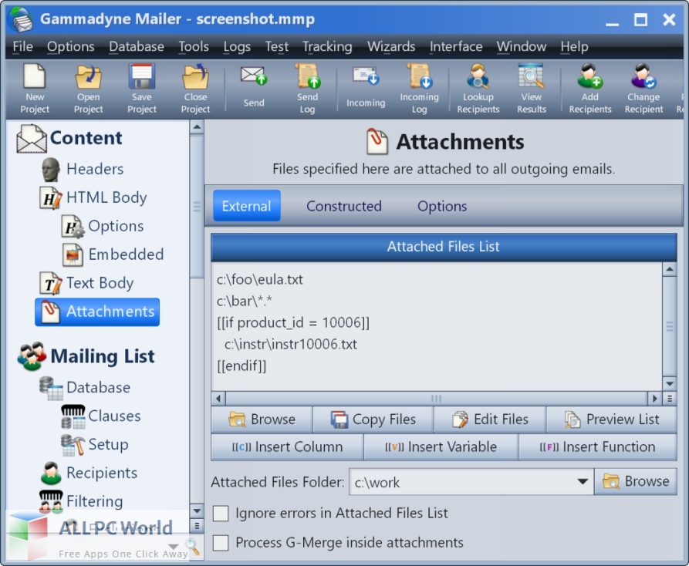Open a project with Open Project icon
689x566 pixels.
pos(88,89)
